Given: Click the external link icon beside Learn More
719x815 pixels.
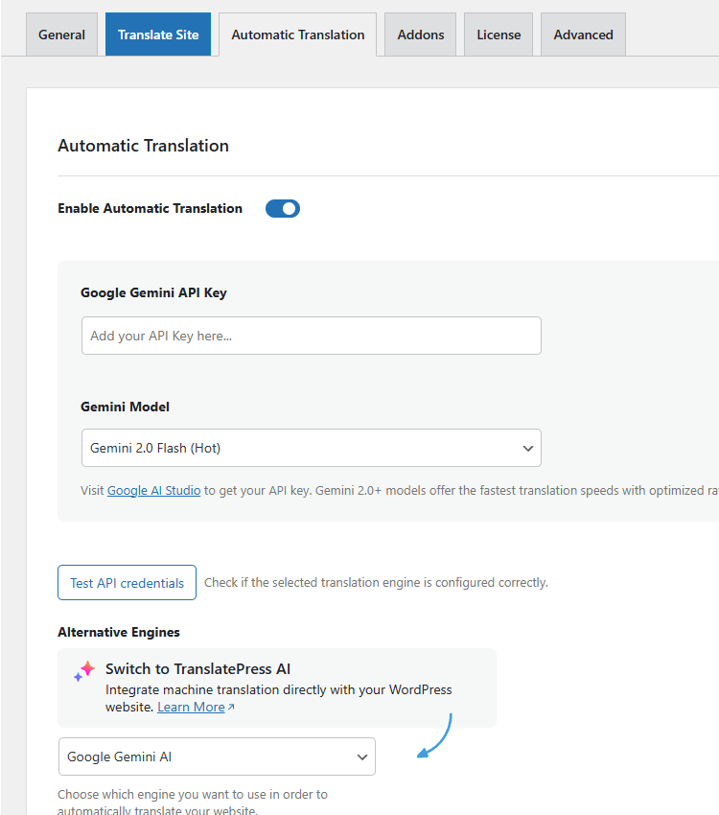Looking at the screenshot, I should pyautogui.click(x=231, y=708).
